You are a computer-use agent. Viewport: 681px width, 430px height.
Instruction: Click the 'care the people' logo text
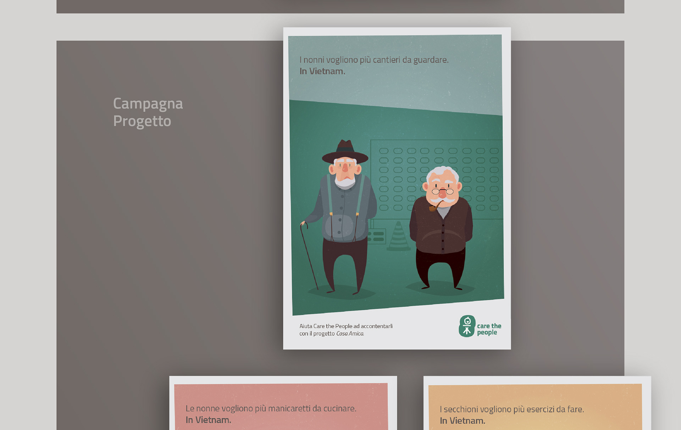pos(489,329)
